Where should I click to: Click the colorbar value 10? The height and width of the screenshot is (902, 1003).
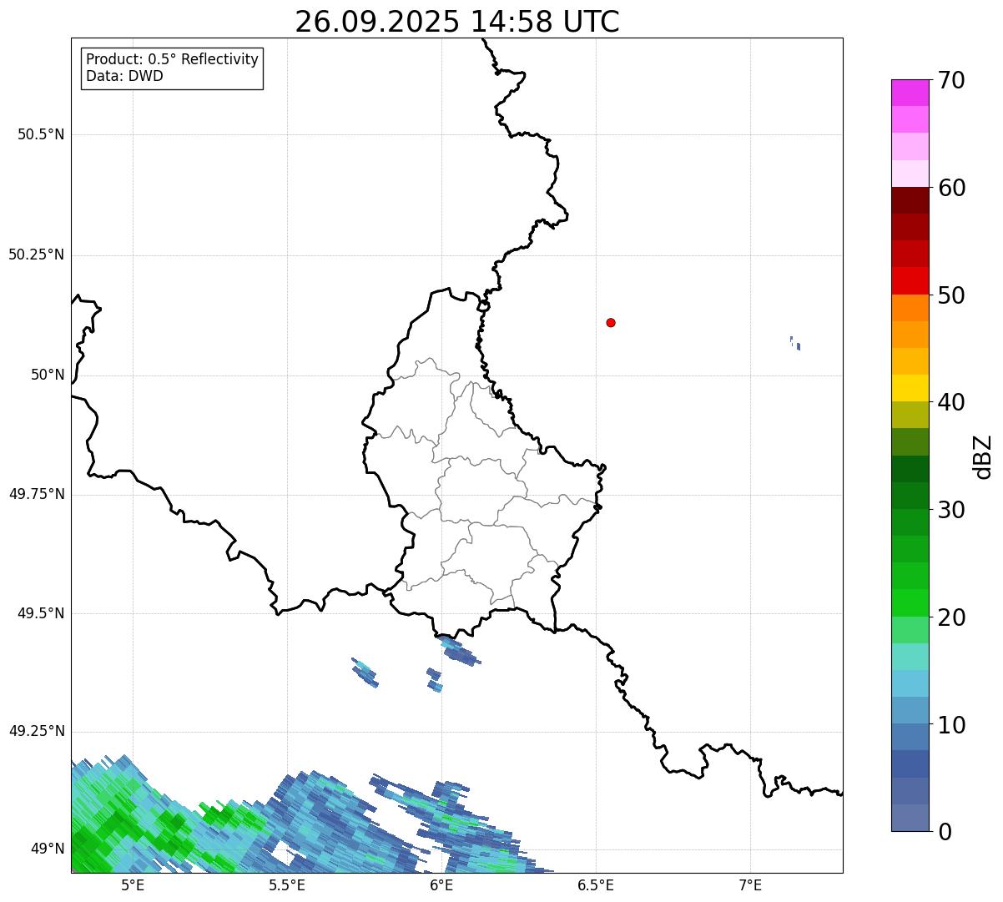(x=951, y=725)
